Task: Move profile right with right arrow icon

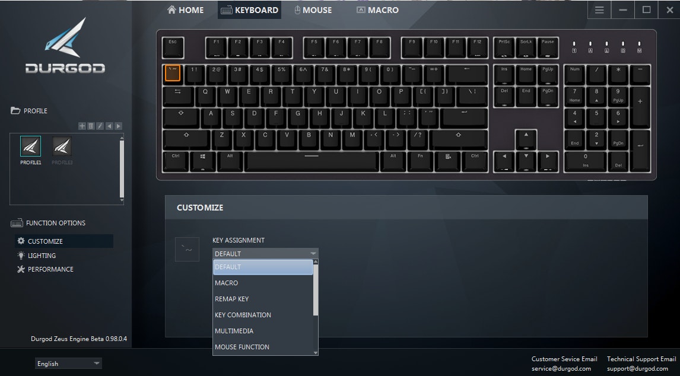Action: (119, 126)
